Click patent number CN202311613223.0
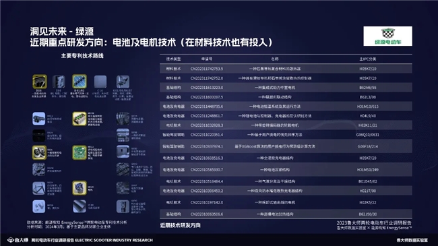The width and height of the screenshot is (438, 246). pyautogui.click(x=207, y=88)
